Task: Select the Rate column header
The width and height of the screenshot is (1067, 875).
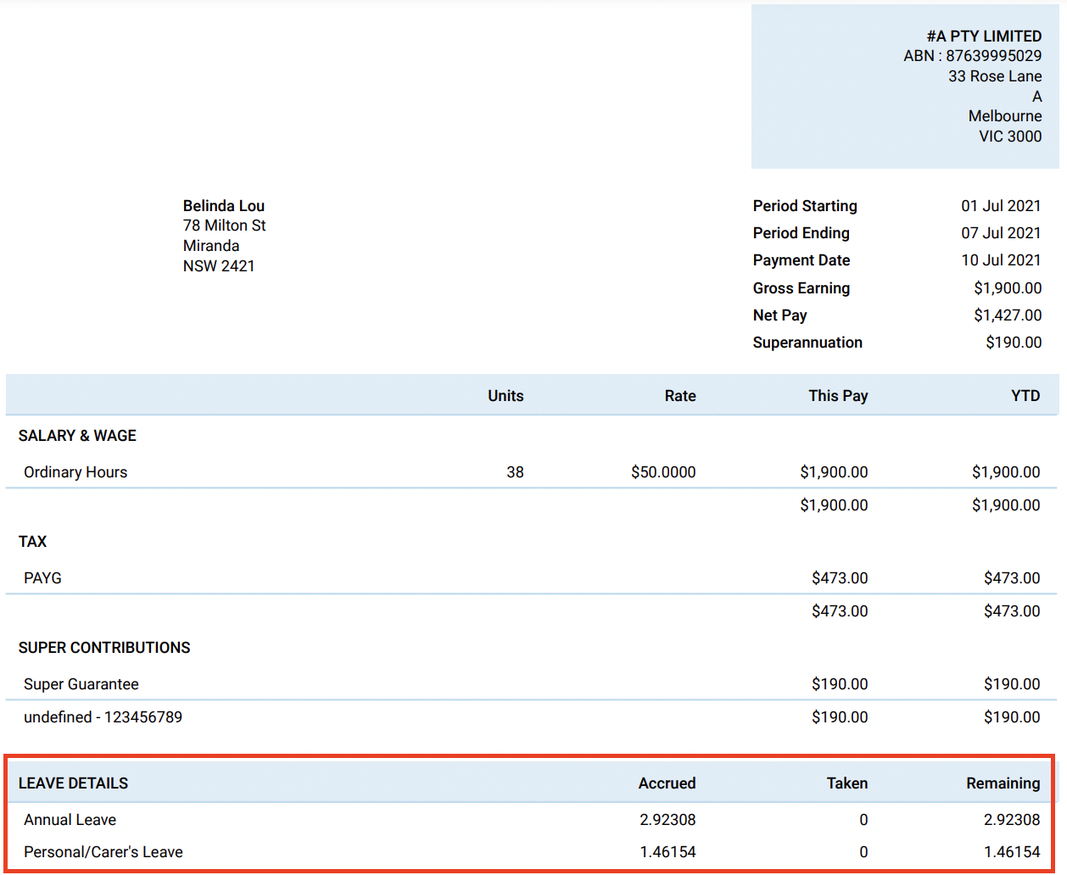Action: pyautogui.click(x=679, y=395)
